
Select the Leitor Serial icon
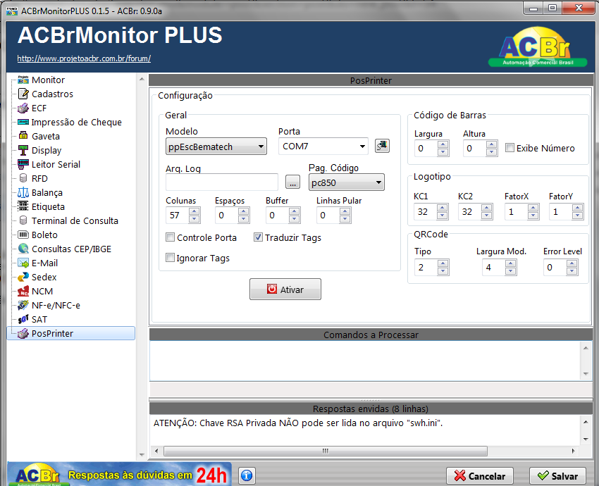[23, 164]
